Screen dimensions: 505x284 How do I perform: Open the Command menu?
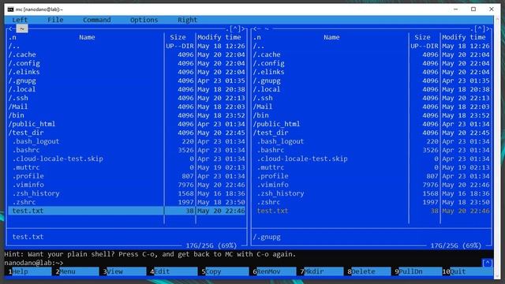point(96,20)
